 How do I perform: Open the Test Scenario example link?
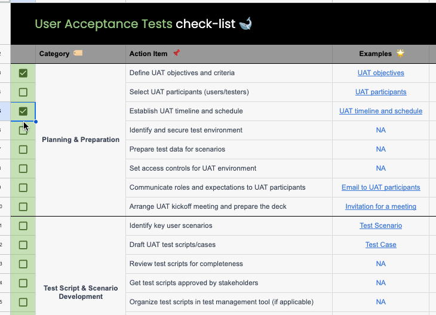click(x=380, y=226)
